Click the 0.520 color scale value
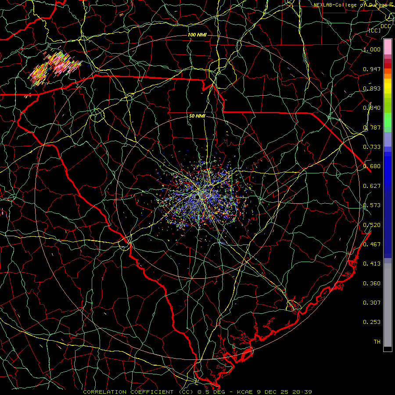Screen dimensions: 395x395 372,225
